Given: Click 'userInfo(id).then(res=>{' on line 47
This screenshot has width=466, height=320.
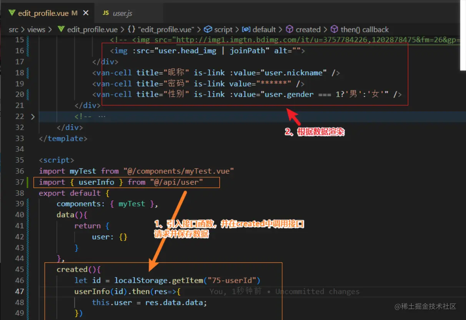Looking at the screenshot, I should click(x=128, y=291).
